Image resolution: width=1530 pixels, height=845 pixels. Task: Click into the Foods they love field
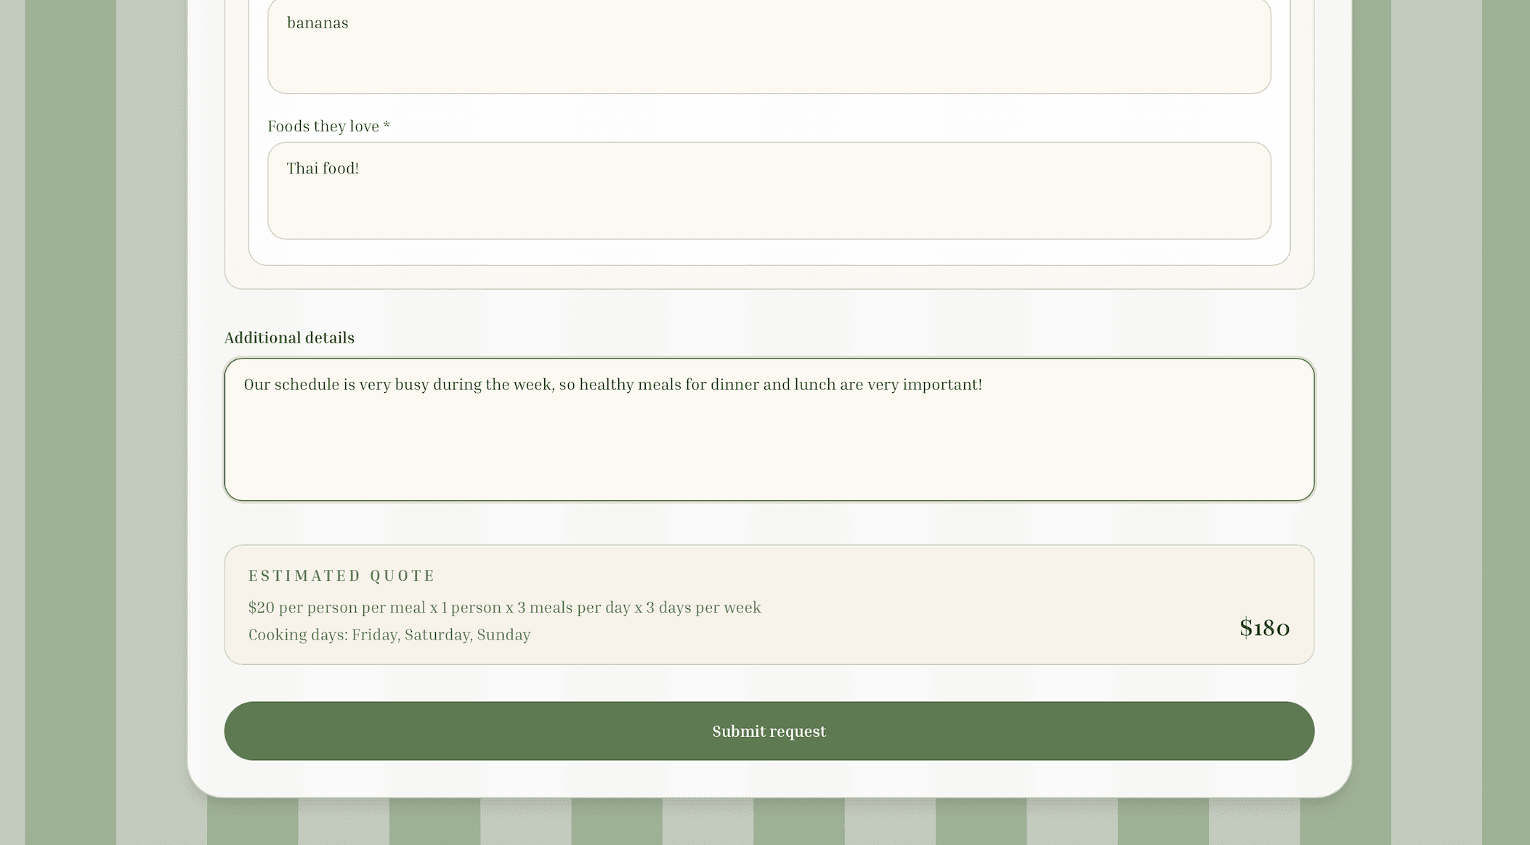769,191
